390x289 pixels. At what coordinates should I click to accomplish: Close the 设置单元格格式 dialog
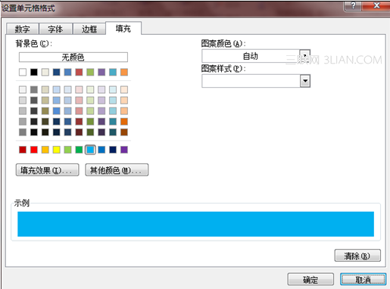tap(376, 5)
